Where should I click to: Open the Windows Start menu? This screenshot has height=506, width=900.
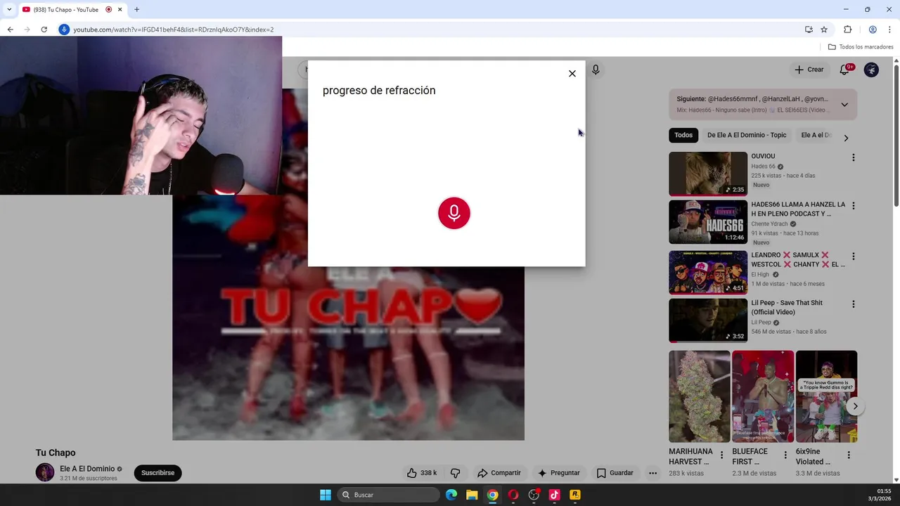tap(326, 495)
